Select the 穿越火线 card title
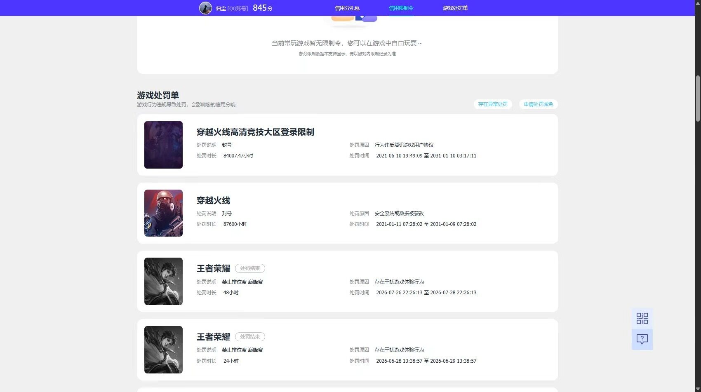This screenshot has height=392, width=701. click(x=213, y=200)
